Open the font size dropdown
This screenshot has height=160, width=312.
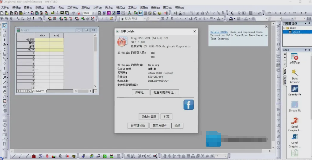coord(158,19)
